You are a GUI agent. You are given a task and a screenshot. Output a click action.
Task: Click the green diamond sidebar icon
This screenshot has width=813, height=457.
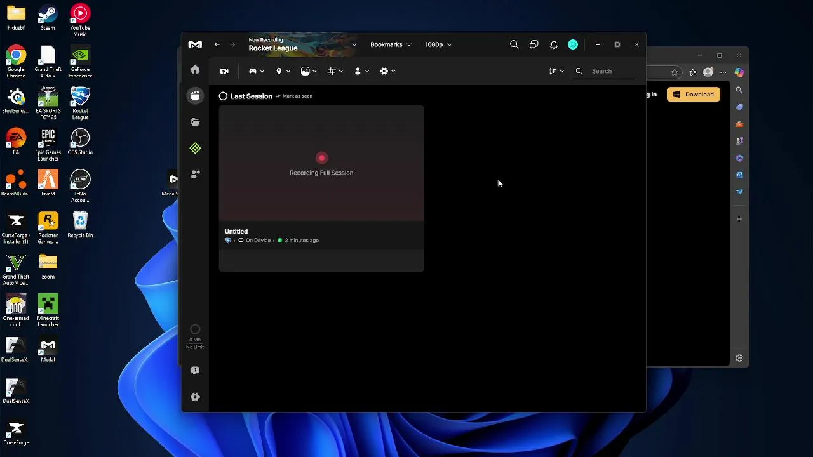tap(195, 149)
